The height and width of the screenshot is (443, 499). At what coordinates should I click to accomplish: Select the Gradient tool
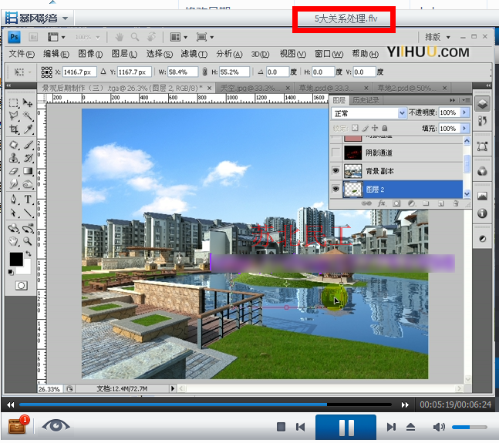tap(28, 171)
